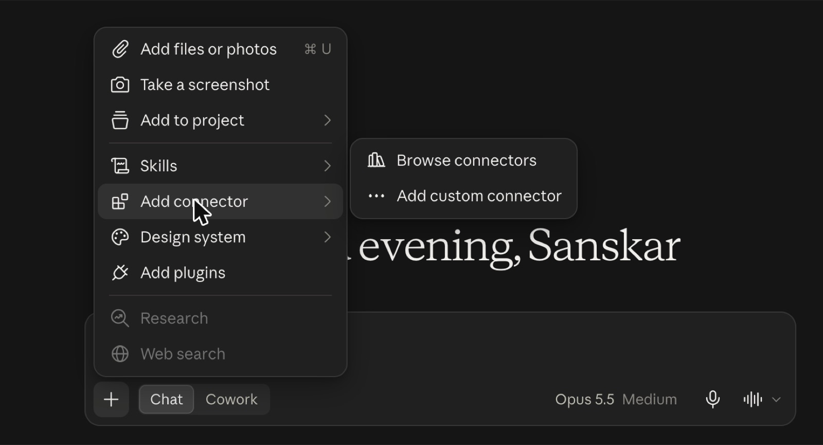Screen dimensions: 823x445
Task: Start dictation with the microphone icon
Action: pyautogui.click(x=712, y=400)
